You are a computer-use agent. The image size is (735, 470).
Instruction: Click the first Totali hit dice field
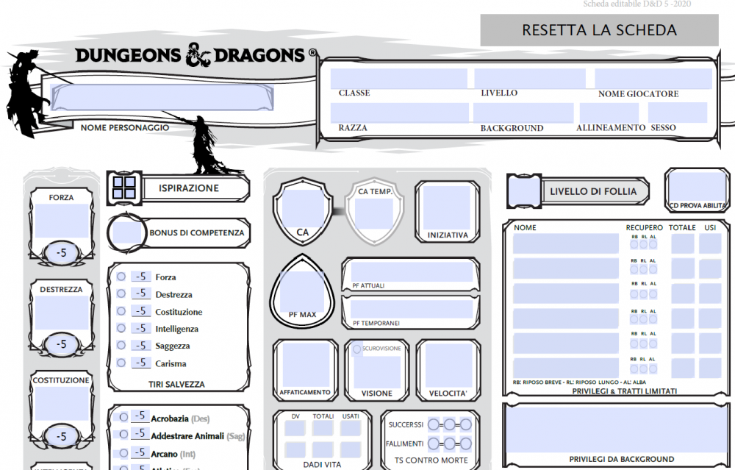[x=323, y=428]
